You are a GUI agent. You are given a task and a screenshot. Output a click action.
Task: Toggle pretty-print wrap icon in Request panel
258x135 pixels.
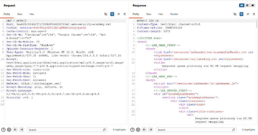(112, 14)
